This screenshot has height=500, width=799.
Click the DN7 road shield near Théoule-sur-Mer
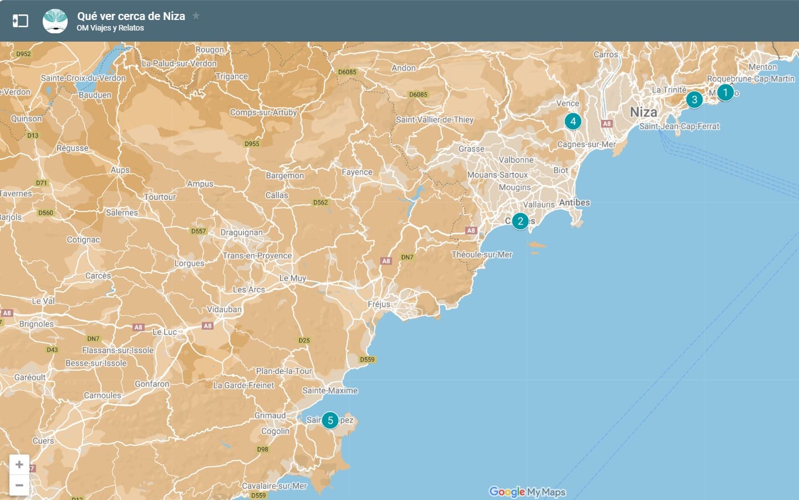[407, 257]
